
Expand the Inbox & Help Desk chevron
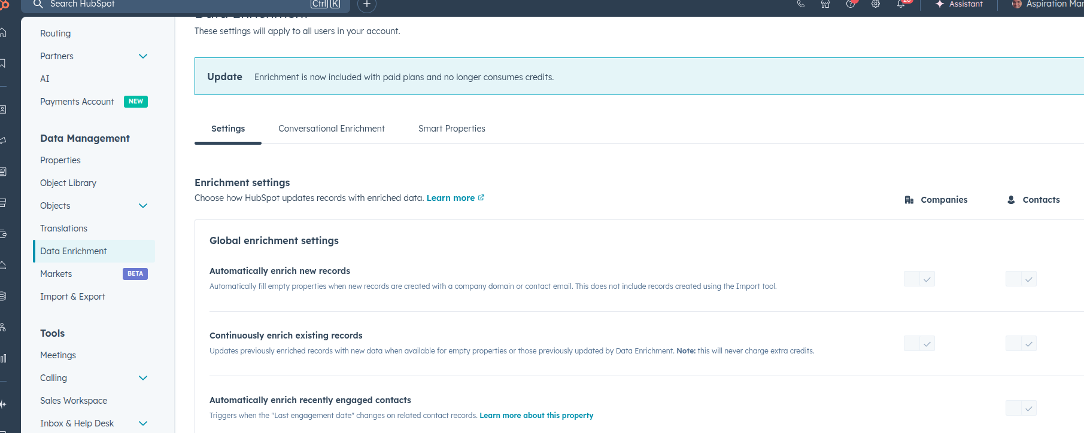point(143,423)
